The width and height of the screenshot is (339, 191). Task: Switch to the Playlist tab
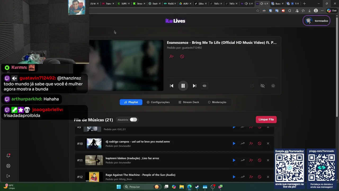coord(131,102)
